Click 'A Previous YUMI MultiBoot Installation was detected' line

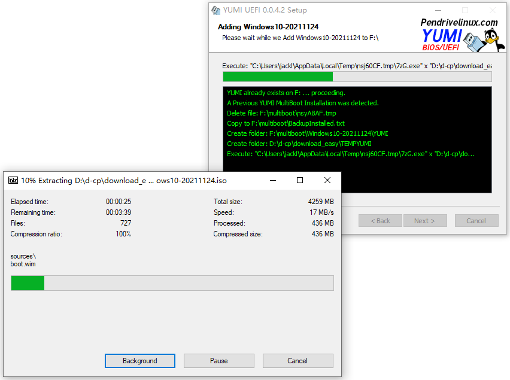click(x=303, y=103)
